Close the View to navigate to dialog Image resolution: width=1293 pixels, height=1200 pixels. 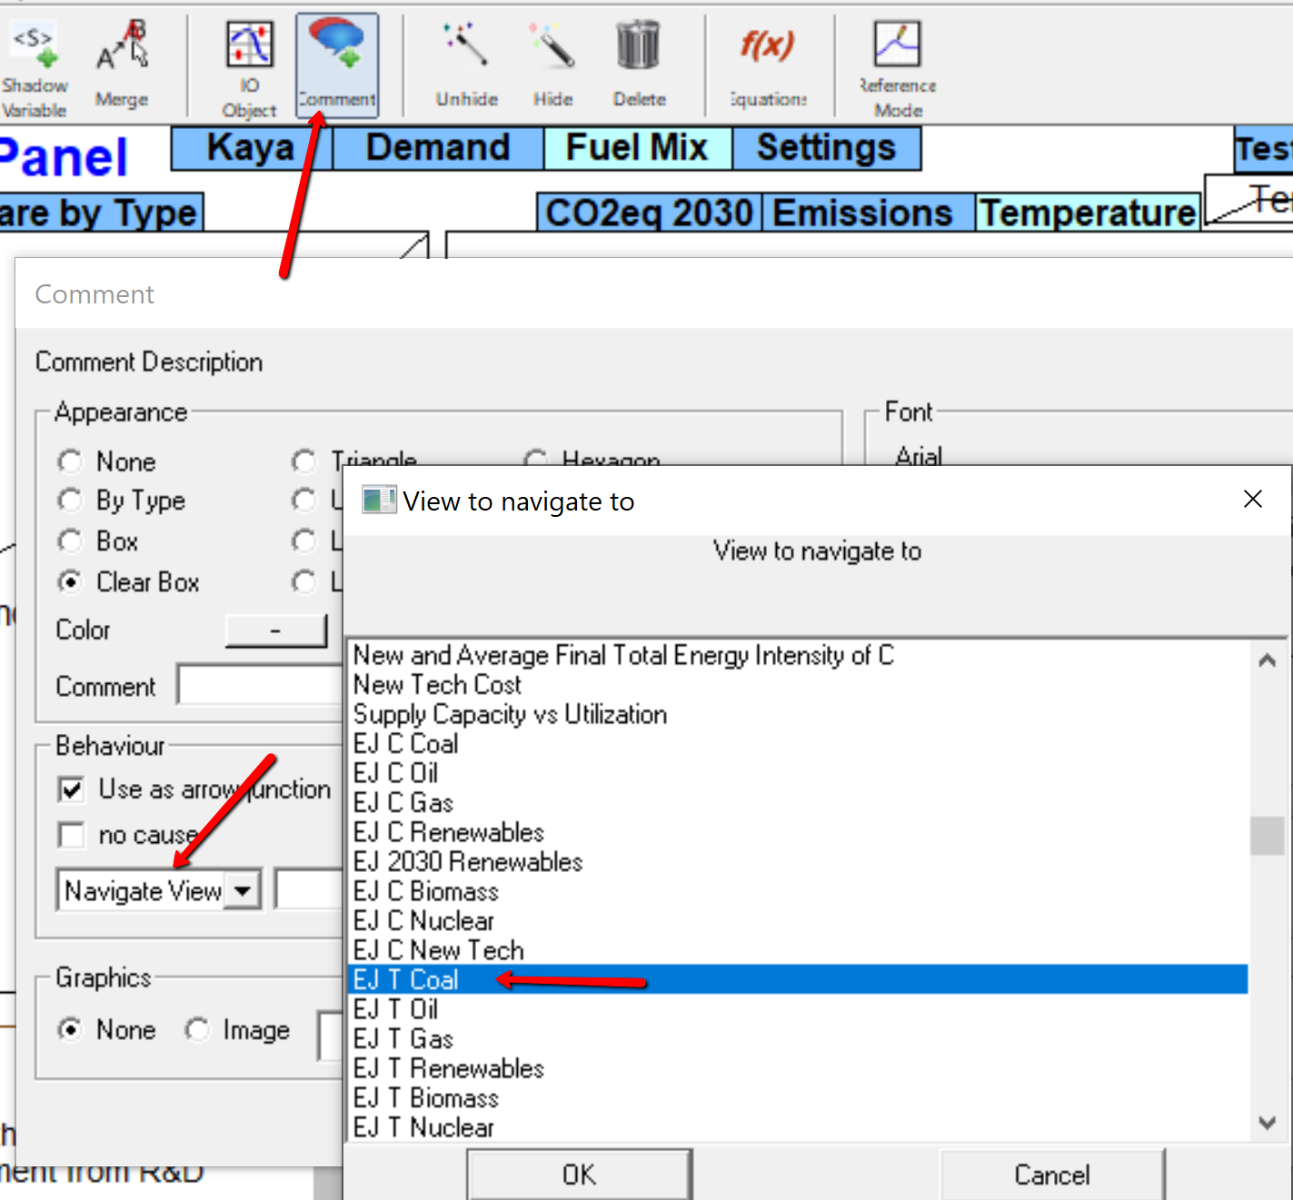pyautogui.click(x=1253, y=499)
